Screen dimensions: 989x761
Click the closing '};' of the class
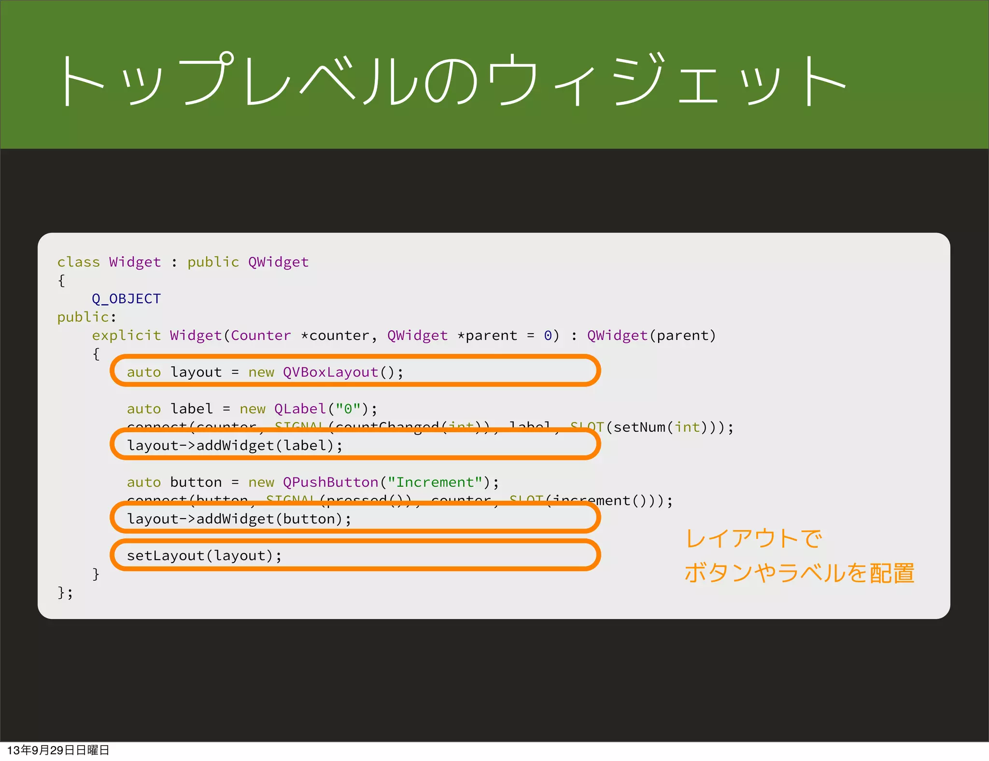[x=65, y=592]
